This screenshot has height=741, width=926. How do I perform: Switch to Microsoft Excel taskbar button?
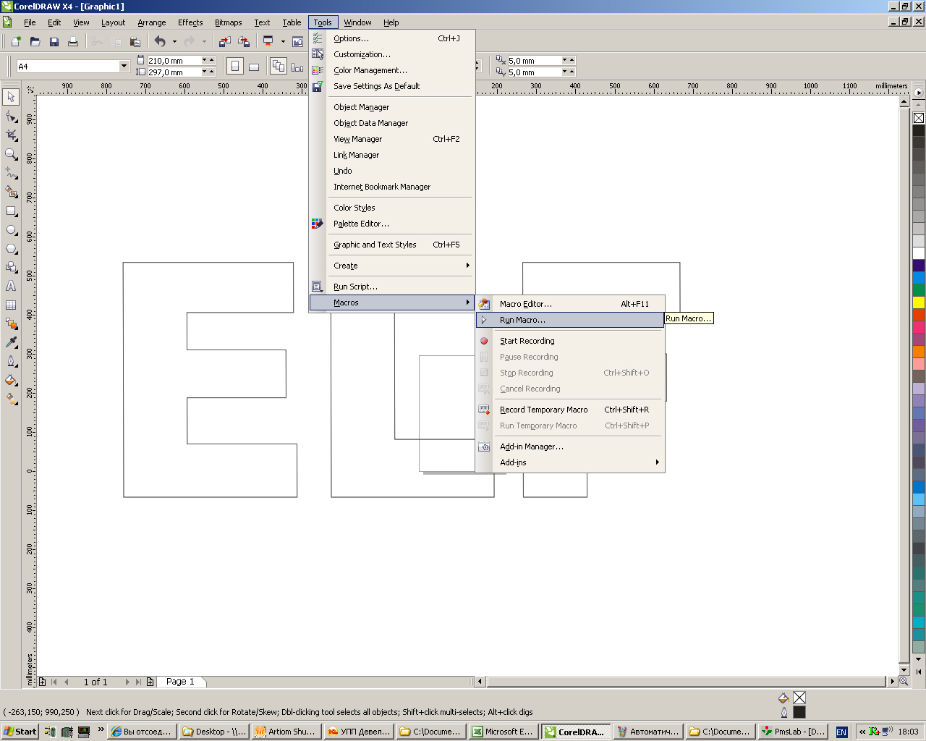503,732
